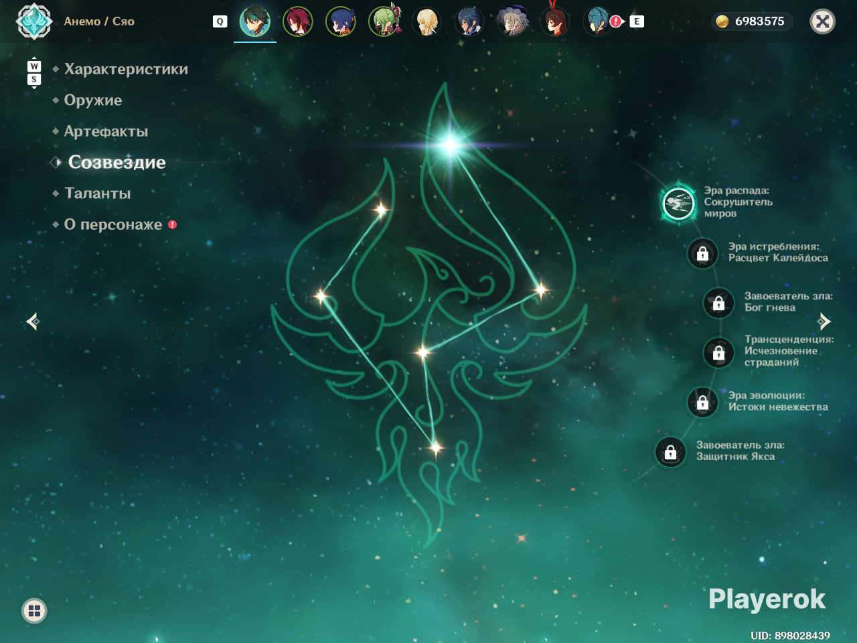Open the unlocked Эра распада constellation node
This screenshot has height=643, width=857.
click(678, 203)
